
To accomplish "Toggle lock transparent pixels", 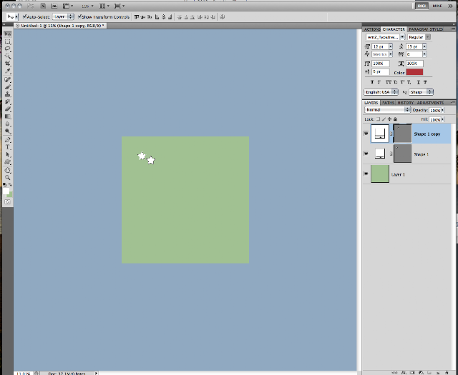I will pyautogui.click(x=378, y=119).
